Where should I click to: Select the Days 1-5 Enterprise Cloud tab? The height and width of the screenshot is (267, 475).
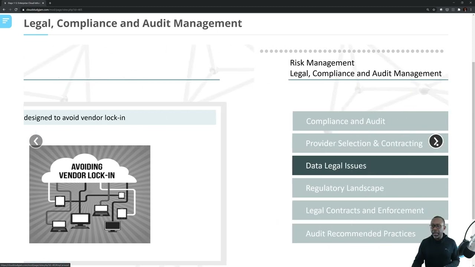click(x=24, y=3)
